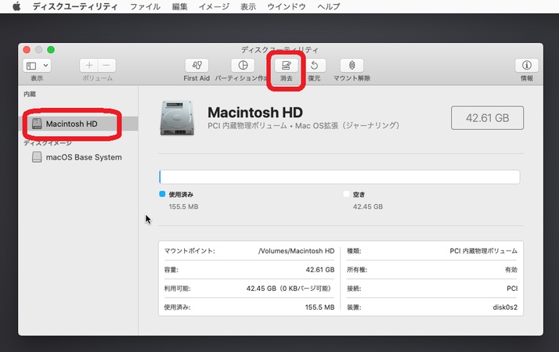Select macOS Base System disk image
The height and width of the screenshot is (352, 559).
tap(78, 157)
